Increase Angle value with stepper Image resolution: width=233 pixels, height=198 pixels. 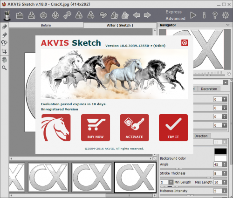click(225, 163)
